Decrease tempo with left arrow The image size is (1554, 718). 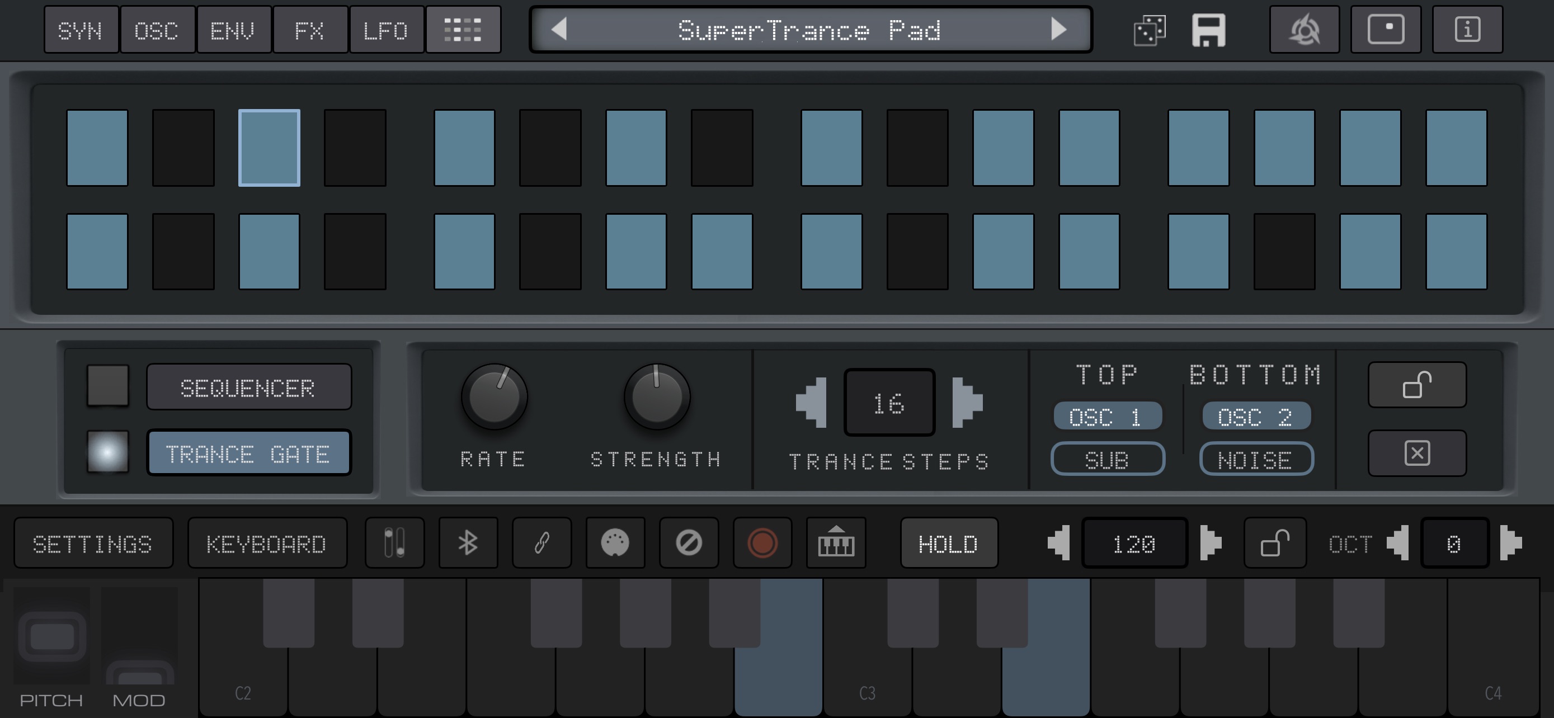[1059, 542]
